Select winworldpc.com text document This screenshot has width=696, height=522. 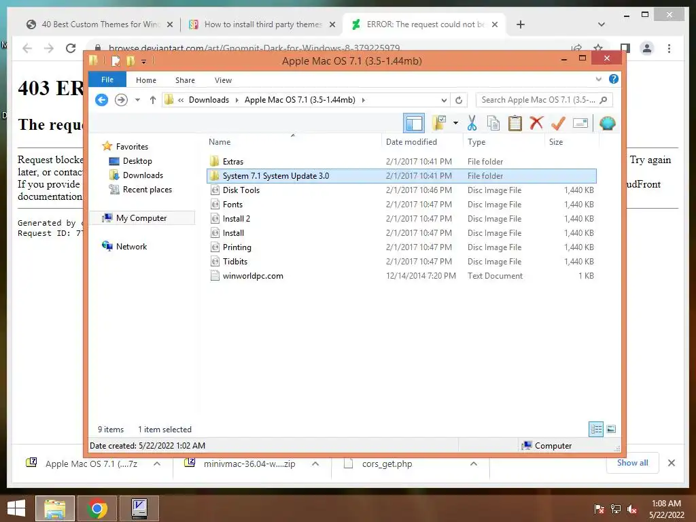(x=402, y=276)
